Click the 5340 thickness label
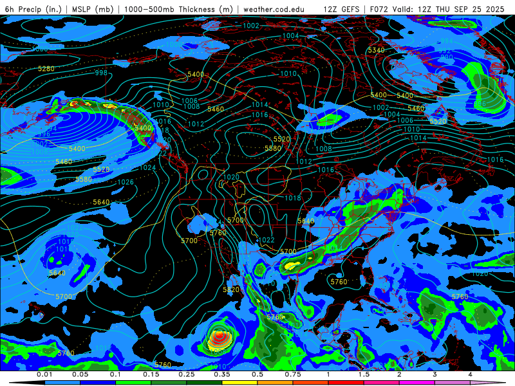Viewport: 515px width, 386px height. [376, 50]
